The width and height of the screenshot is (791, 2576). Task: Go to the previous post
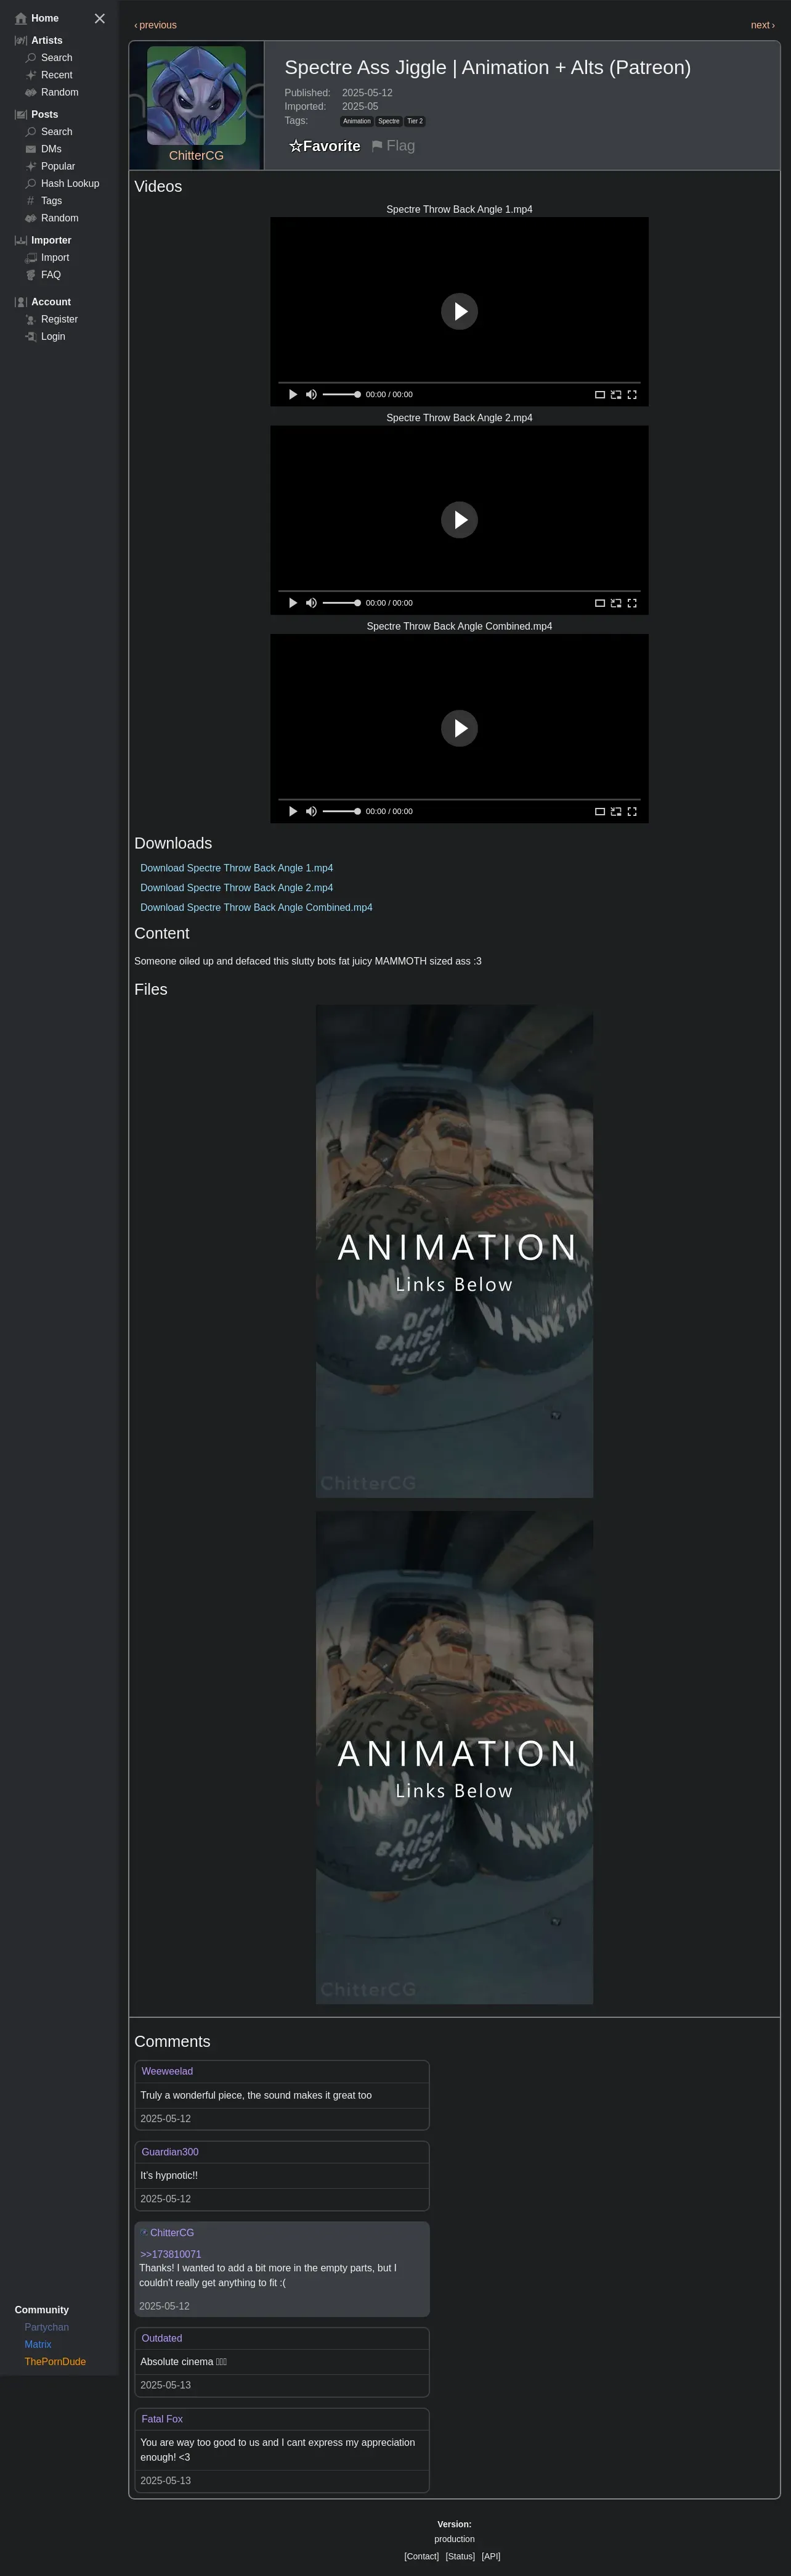pos(156,25)
